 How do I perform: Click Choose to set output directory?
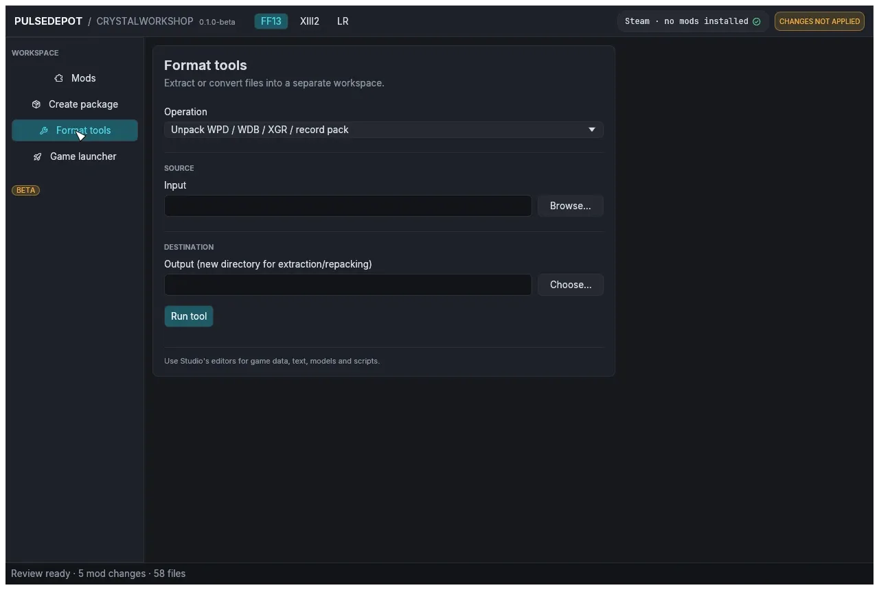tap(571, 285)
